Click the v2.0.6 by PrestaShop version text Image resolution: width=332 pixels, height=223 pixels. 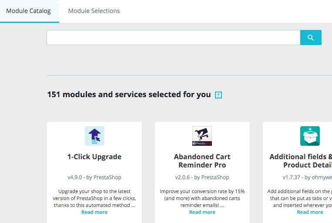[x=202, y=177]
